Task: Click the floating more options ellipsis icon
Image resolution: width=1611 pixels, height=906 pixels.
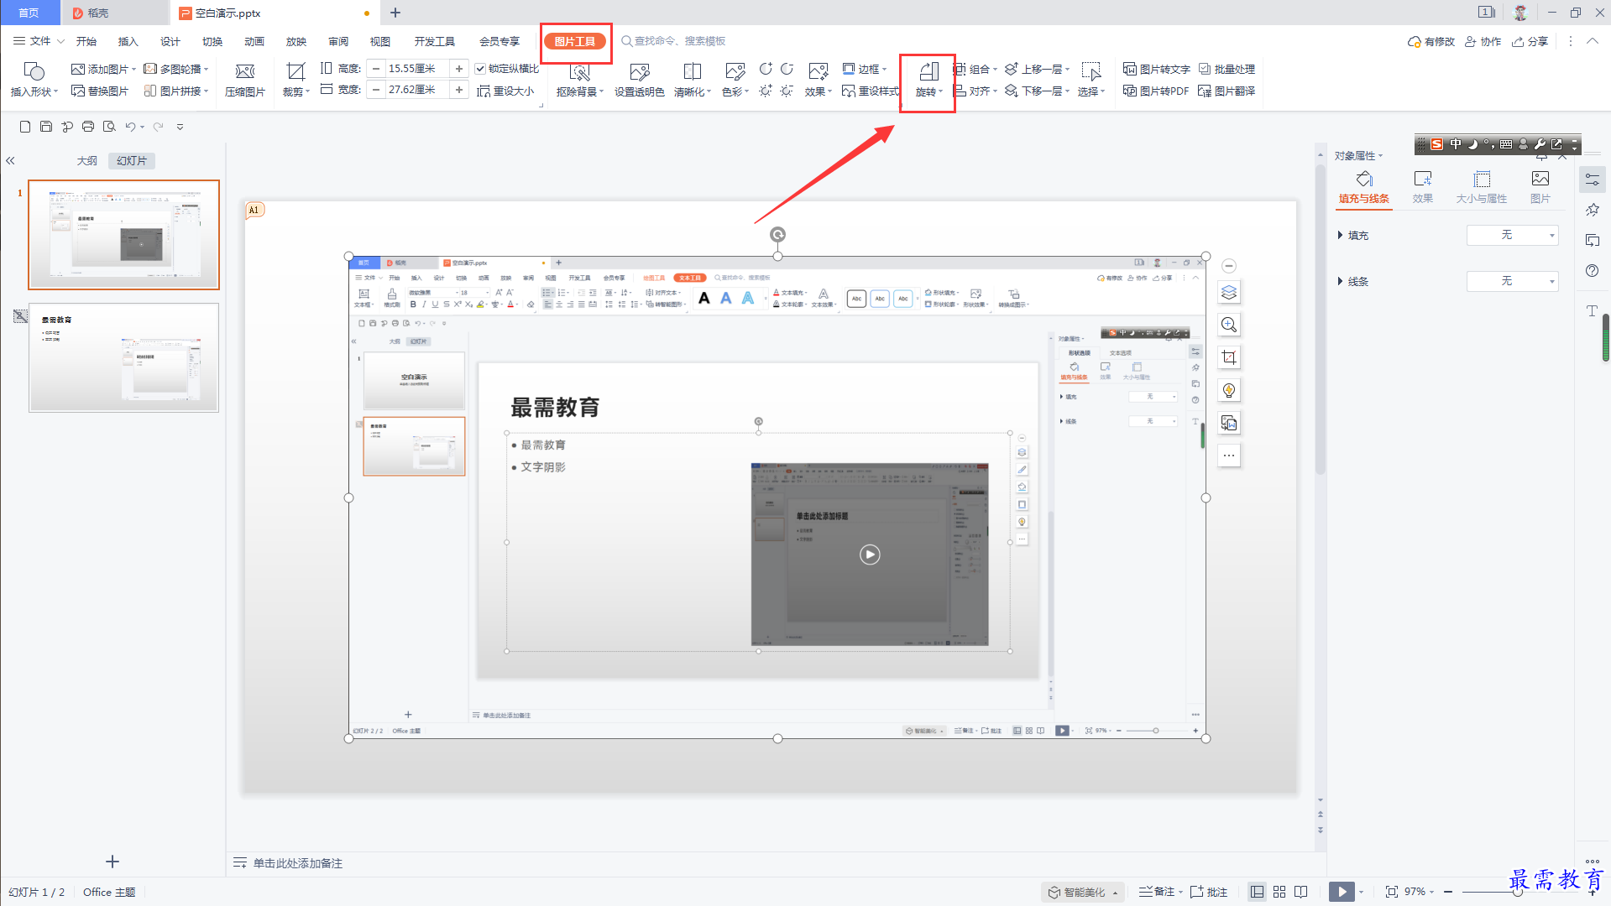Action: coord(1229,456)
